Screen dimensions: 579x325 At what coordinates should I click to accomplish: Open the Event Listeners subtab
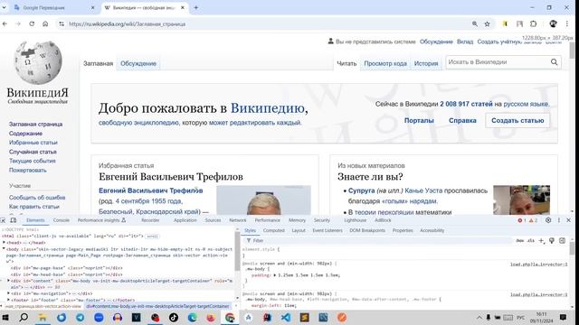pos(327,231)
